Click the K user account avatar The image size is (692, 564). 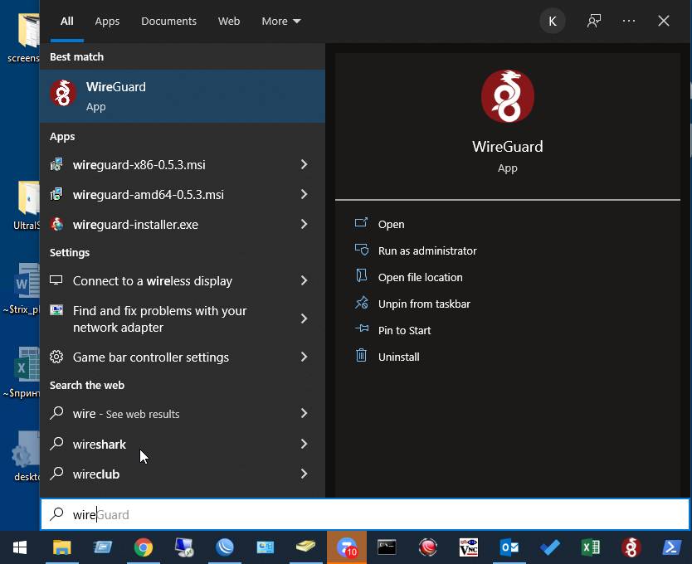(x=553, y=21)
